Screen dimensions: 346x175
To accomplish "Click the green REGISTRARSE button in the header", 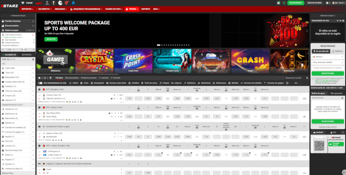I will [x=296, y=3].
